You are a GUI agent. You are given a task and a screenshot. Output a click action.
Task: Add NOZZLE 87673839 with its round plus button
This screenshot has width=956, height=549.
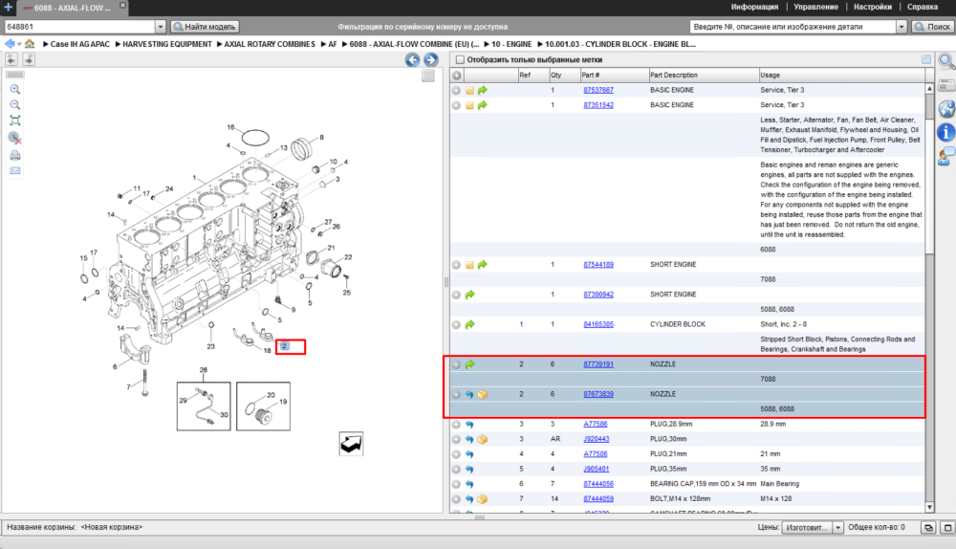click(x=456, y=395)
